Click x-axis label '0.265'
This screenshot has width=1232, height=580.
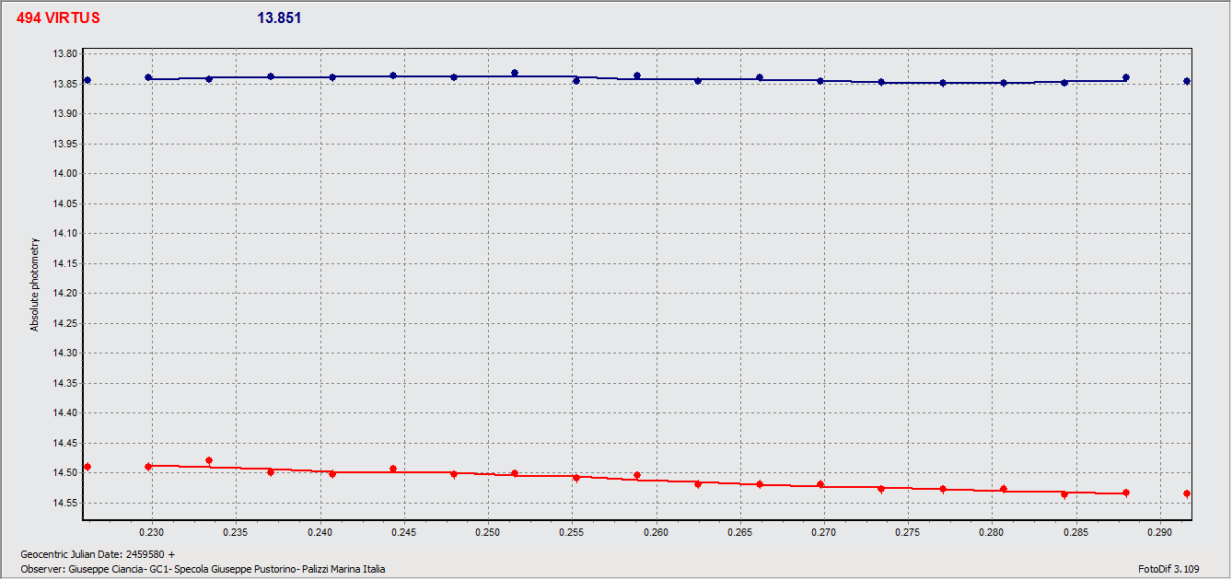(739, 532)
